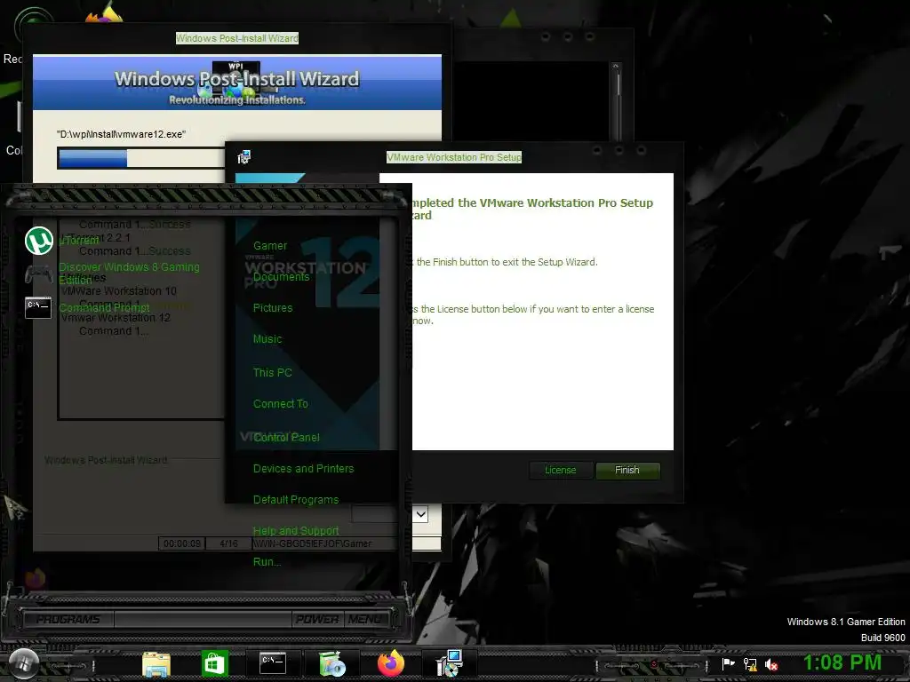Open the green Windows Store taskbar icon
The image size is (910, 682).
(214, 663)
